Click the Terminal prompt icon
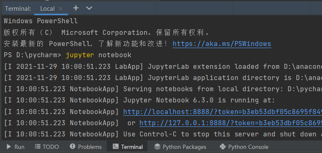This screenshot has width=322, height=153. (x=116, y=146)
